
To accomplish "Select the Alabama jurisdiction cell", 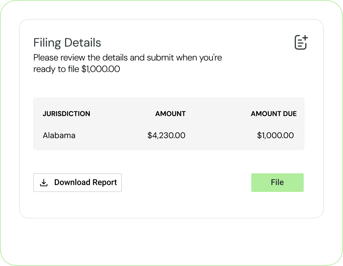I will tap(59, 135).
